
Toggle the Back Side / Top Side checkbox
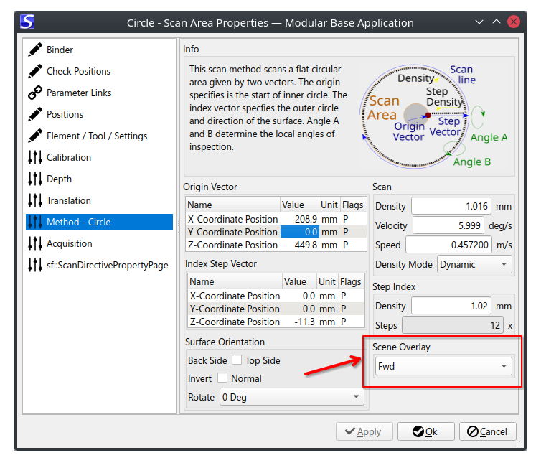237,360
